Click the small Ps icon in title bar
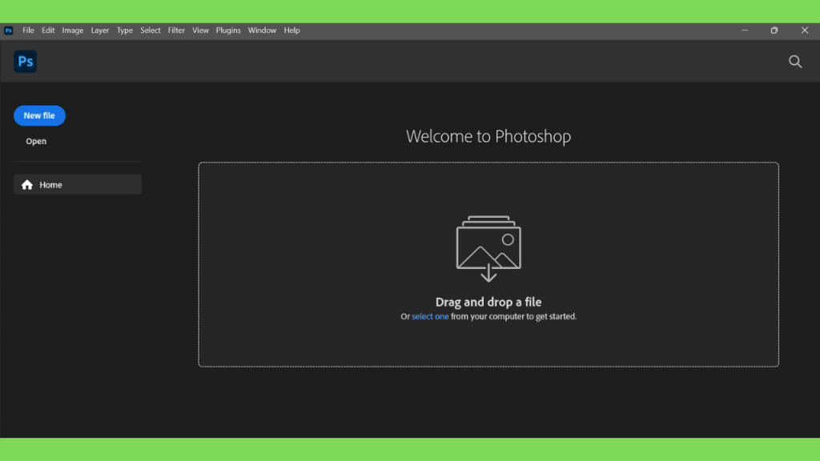The height and width of the screenshot is (461, 820). coord(8,30)
